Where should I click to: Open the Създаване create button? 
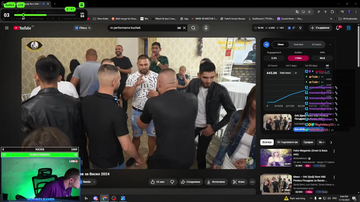tap(320, 28)
